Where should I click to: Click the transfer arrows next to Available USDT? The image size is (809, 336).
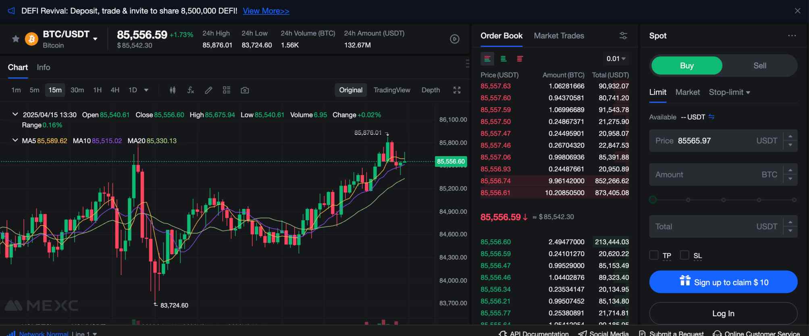point(711,117)
